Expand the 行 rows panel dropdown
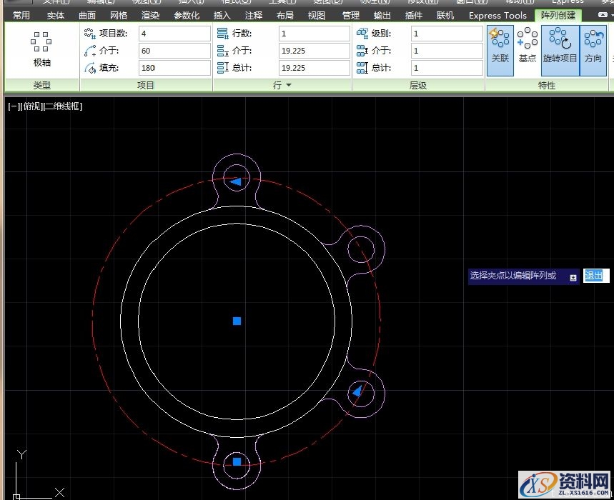 click(288, 86)
